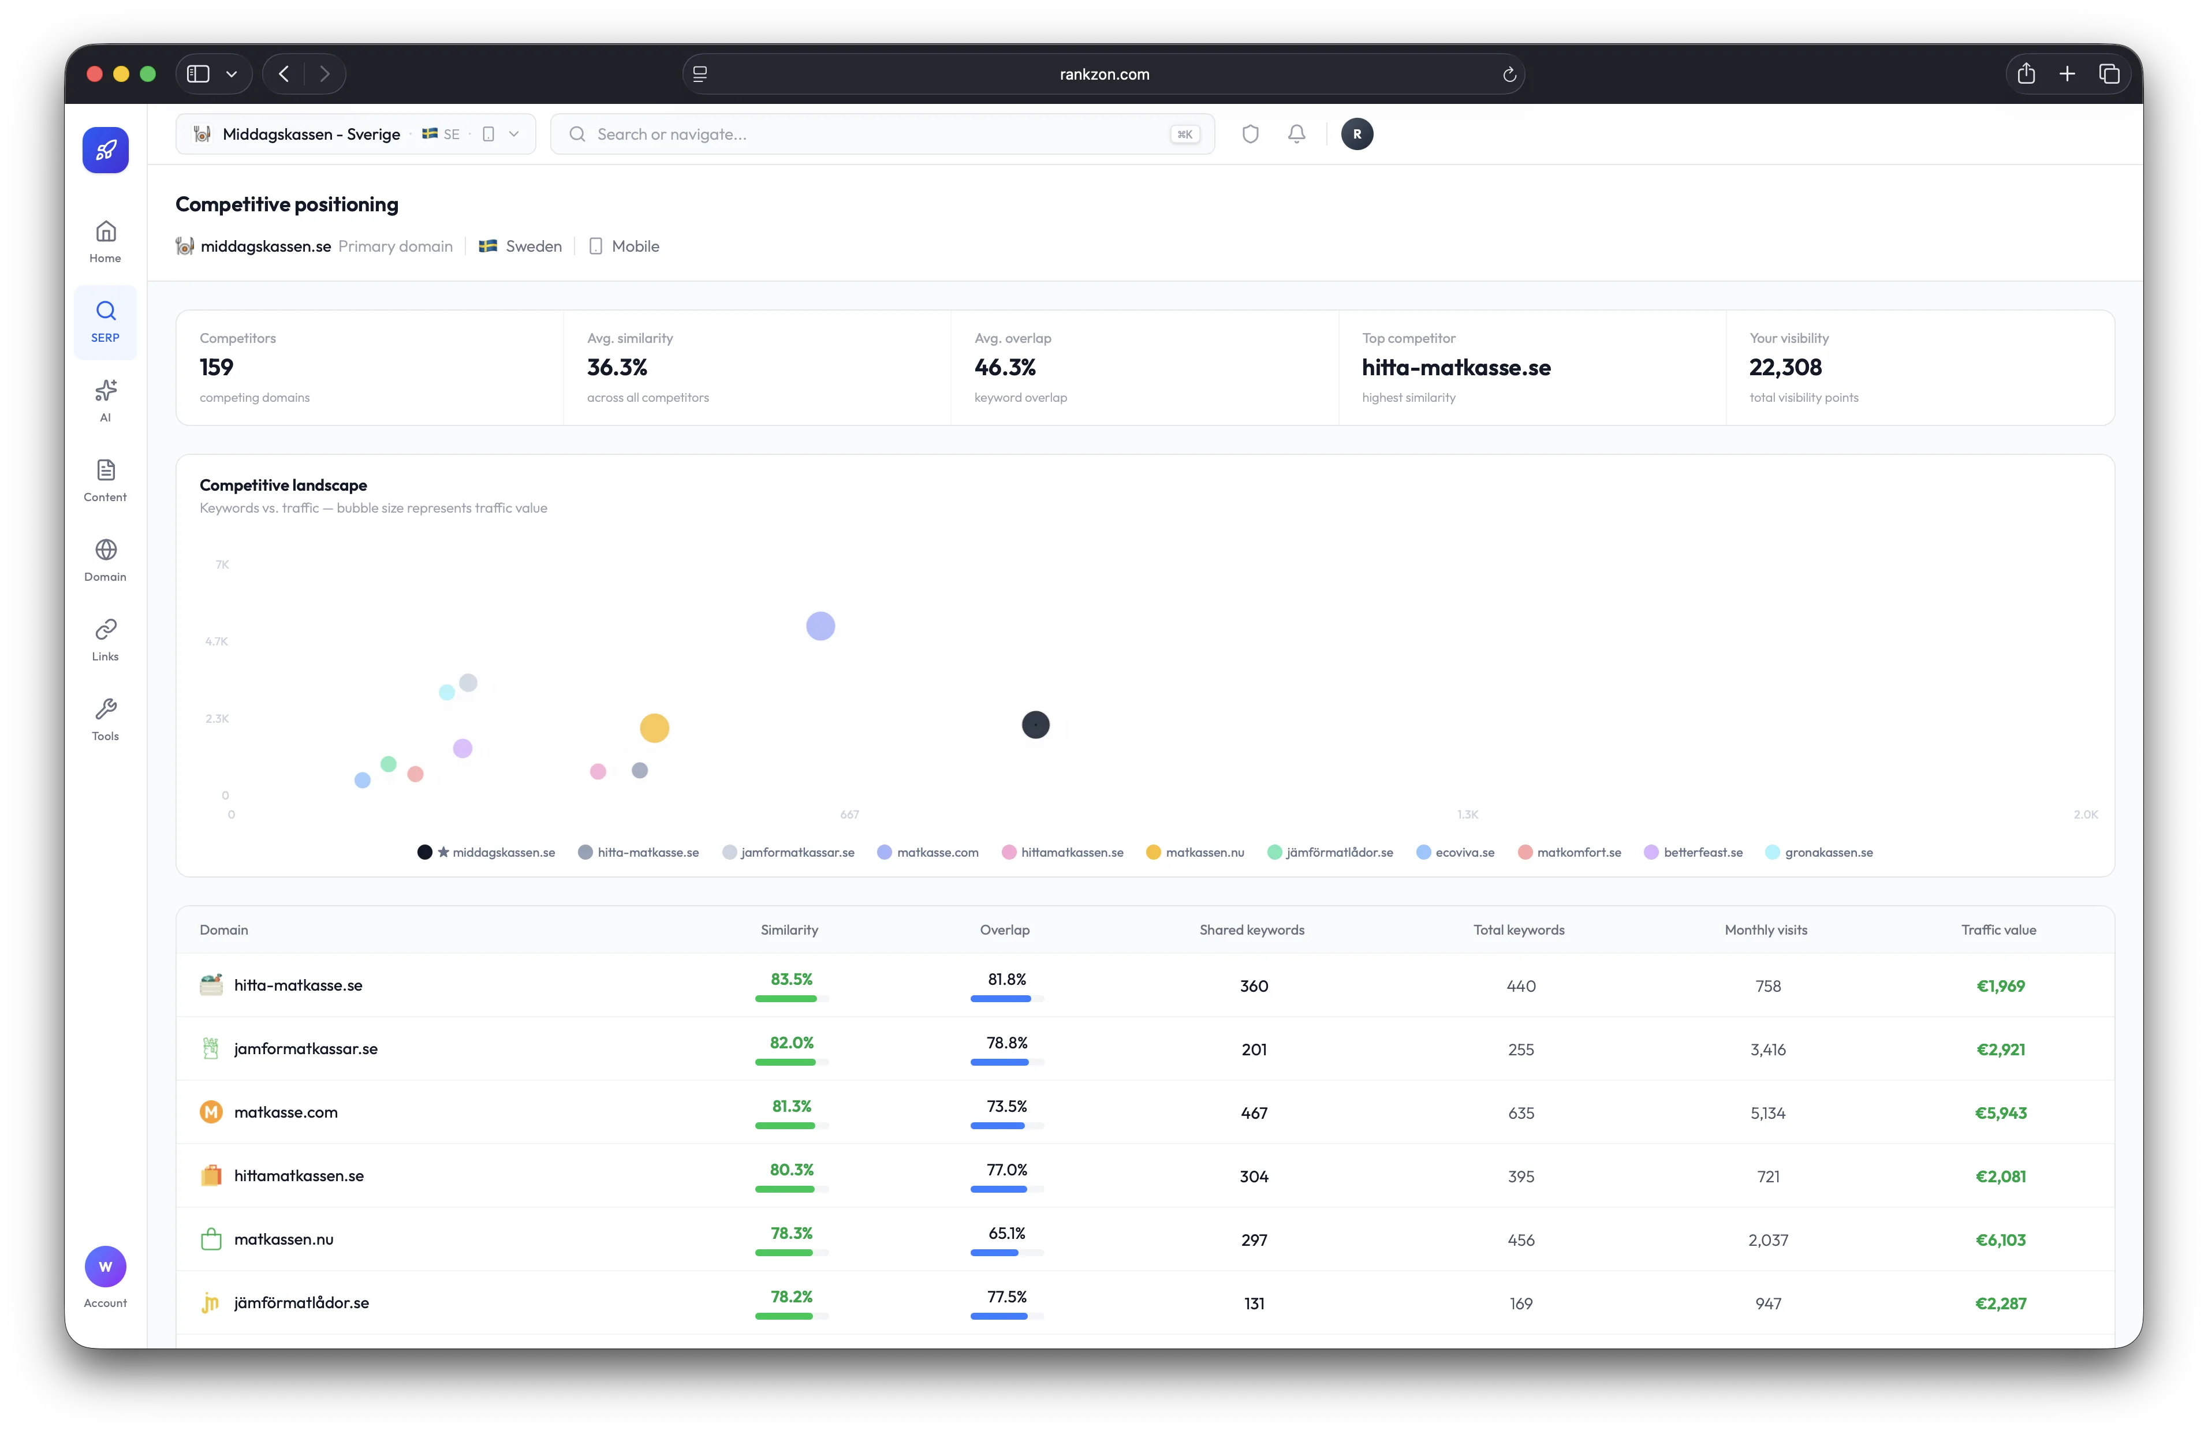This screenshot has height=1434, width=2208.
Task: Open the Middagskassen - Sverige project dropdown
Action: (x=356, y=135)
